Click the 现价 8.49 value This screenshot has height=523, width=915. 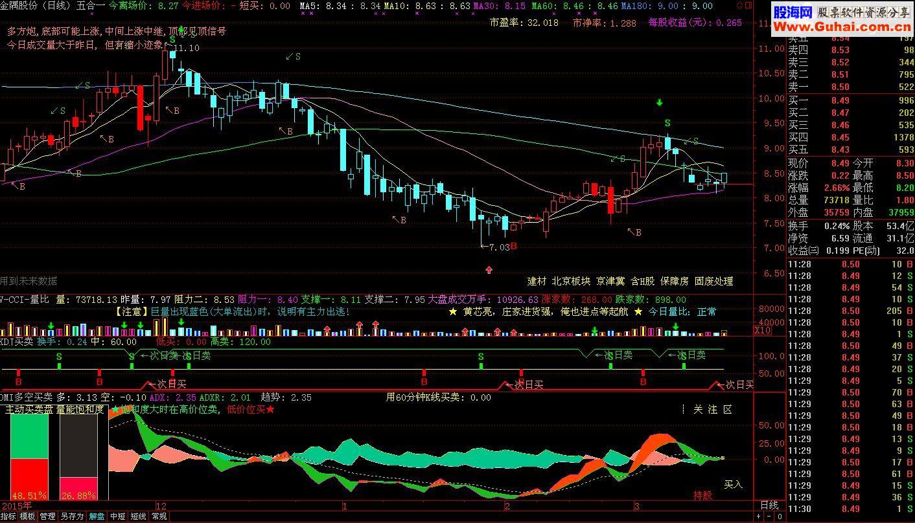(x=840, y=164)
